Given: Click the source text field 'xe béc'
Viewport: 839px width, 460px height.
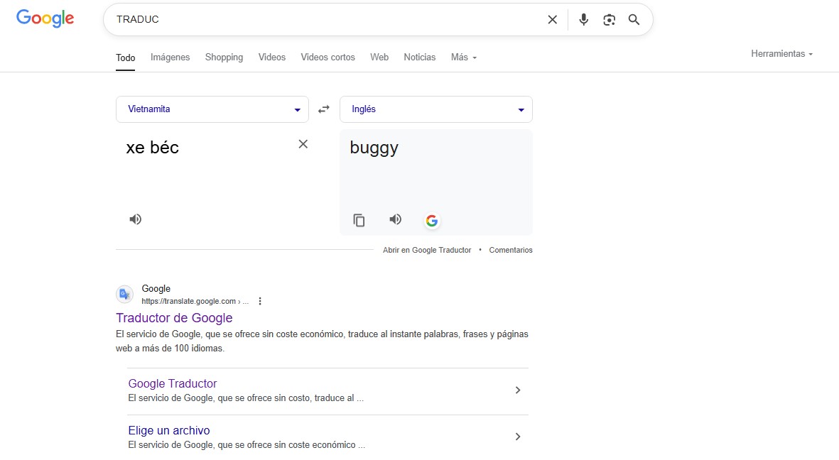Looking at the screenshot, I should [x=152, y=148].
